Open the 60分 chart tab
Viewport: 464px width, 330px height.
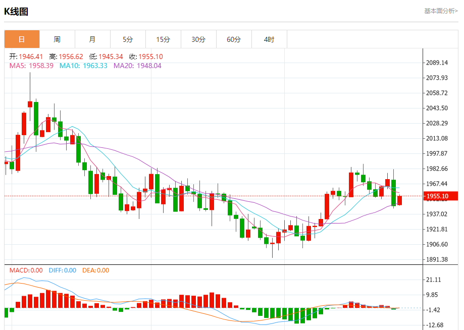tap(234, 39)
